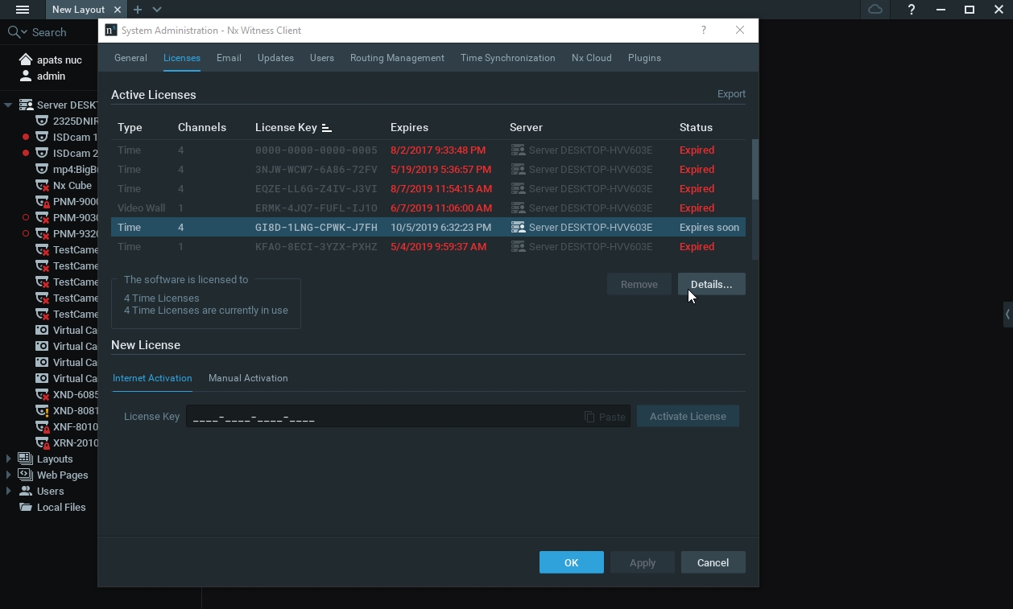Screen dimensions: 1013x609
Task: Click the Users group icon
Action: click(25, 491)
